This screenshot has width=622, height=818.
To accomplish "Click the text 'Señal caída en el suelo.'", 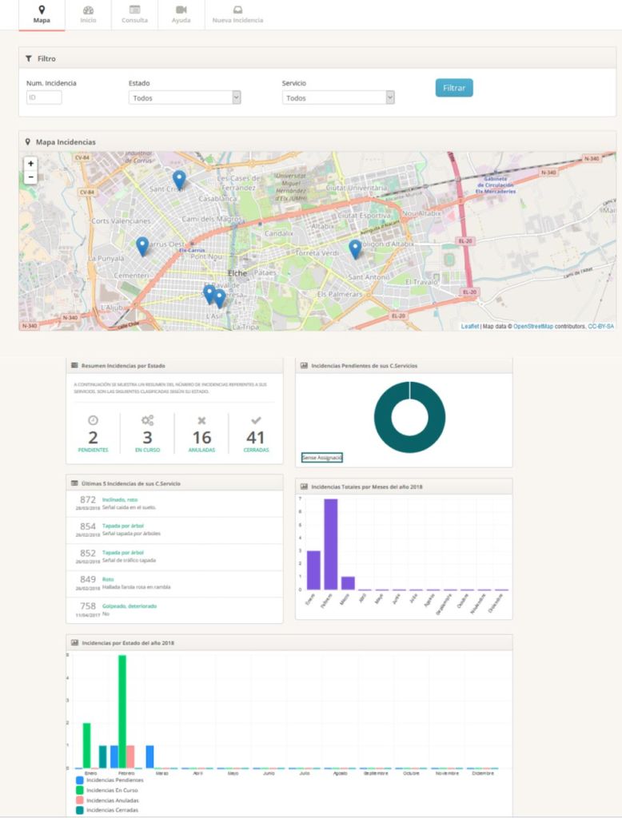I will click(x=129, y=507).
